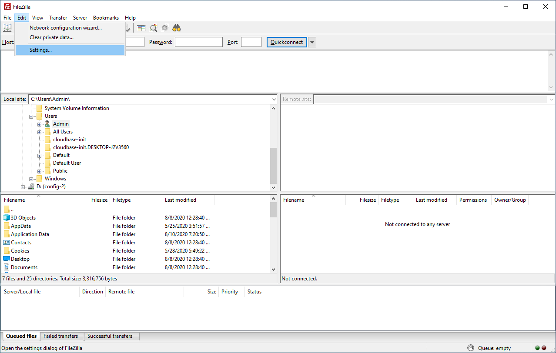Click the Direction column header in queue
The image size is (556, 353).
(x=93, y=292)
